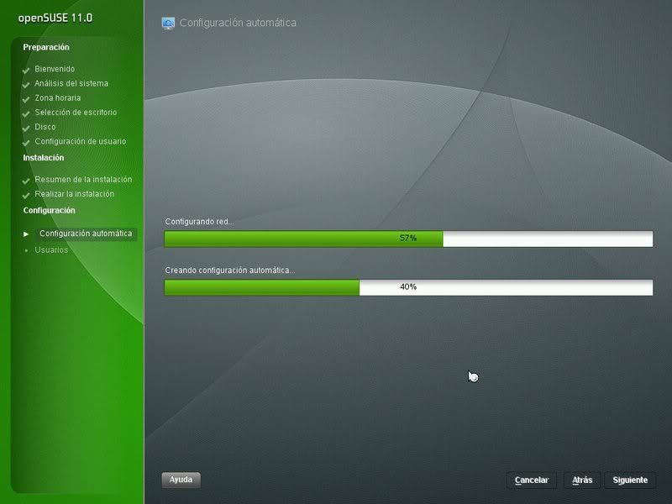Select the 'Análisis del sistema' step

coord(71,83)
